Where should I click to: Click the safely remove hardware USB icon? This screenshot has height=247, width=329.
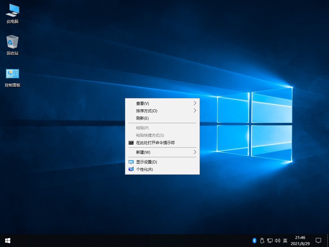(x=262, y=240)
